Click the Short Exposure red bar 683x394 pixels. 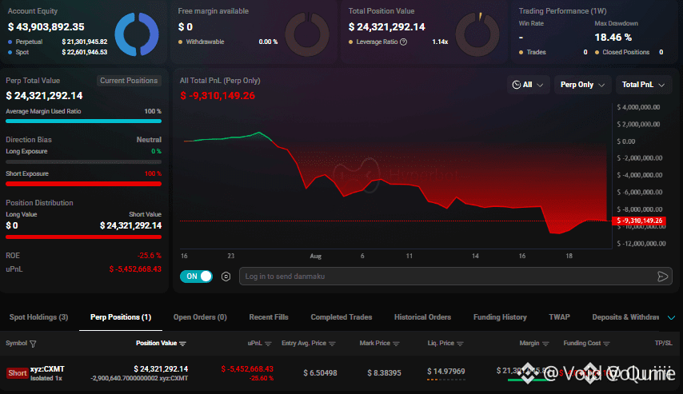tap(84, 184)
